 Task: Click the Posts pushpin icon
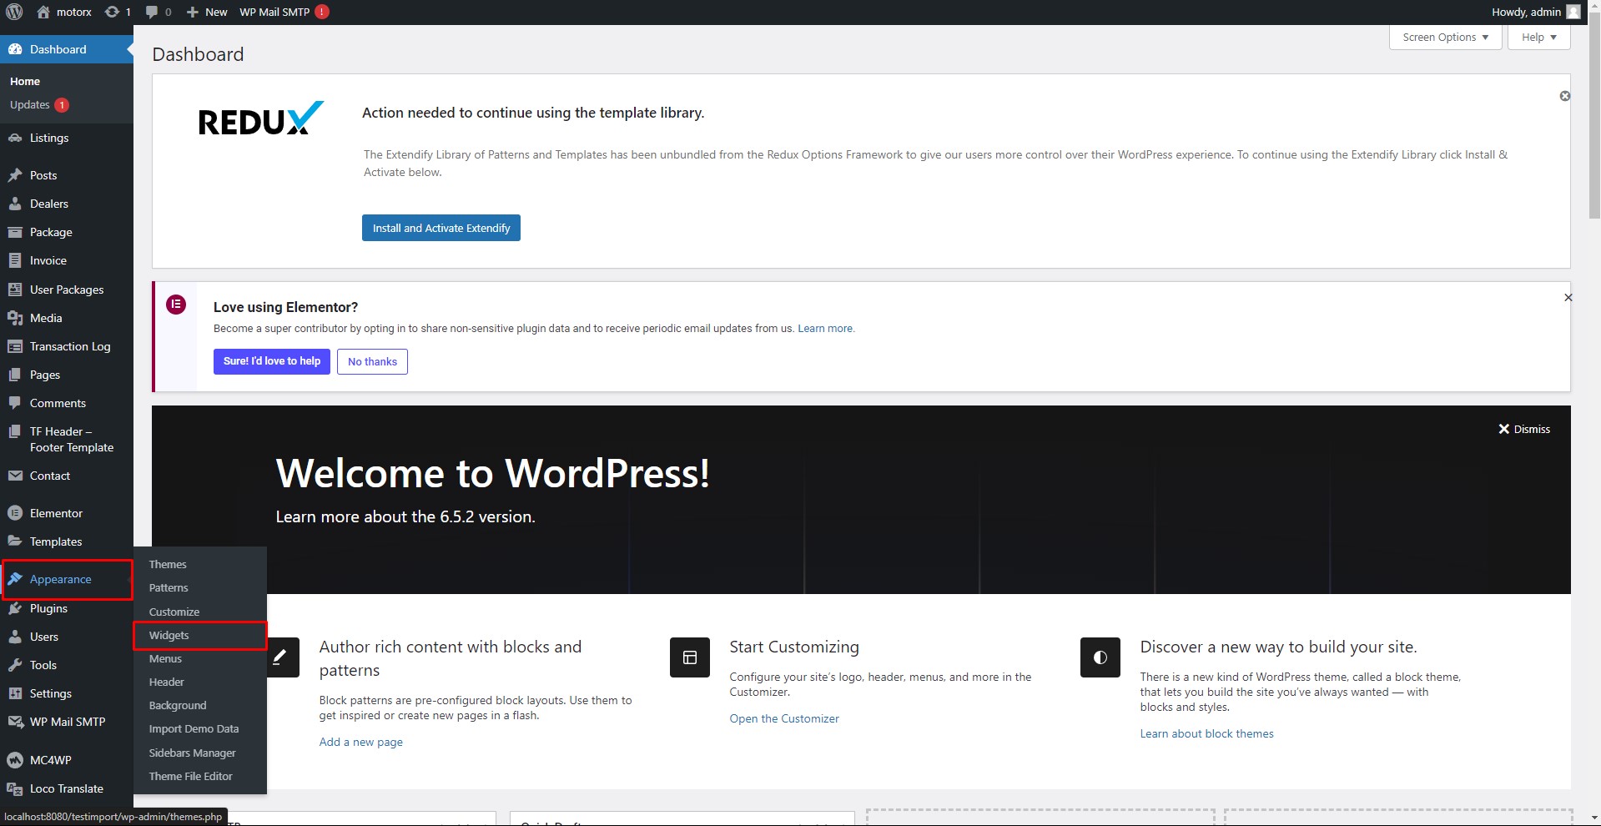[x=15, y=175]
